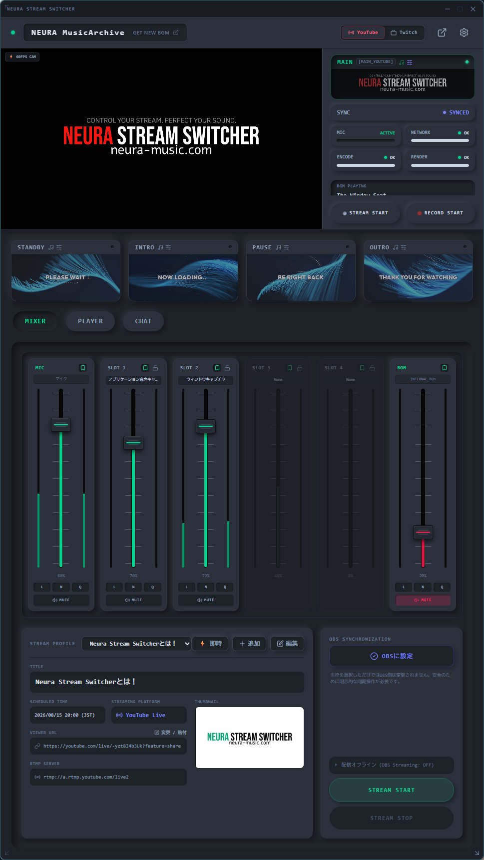Click the bookmark icon on SLOT 3
Image resolution: width=484 pixels, height=860 pixels.
click(290, 368)
